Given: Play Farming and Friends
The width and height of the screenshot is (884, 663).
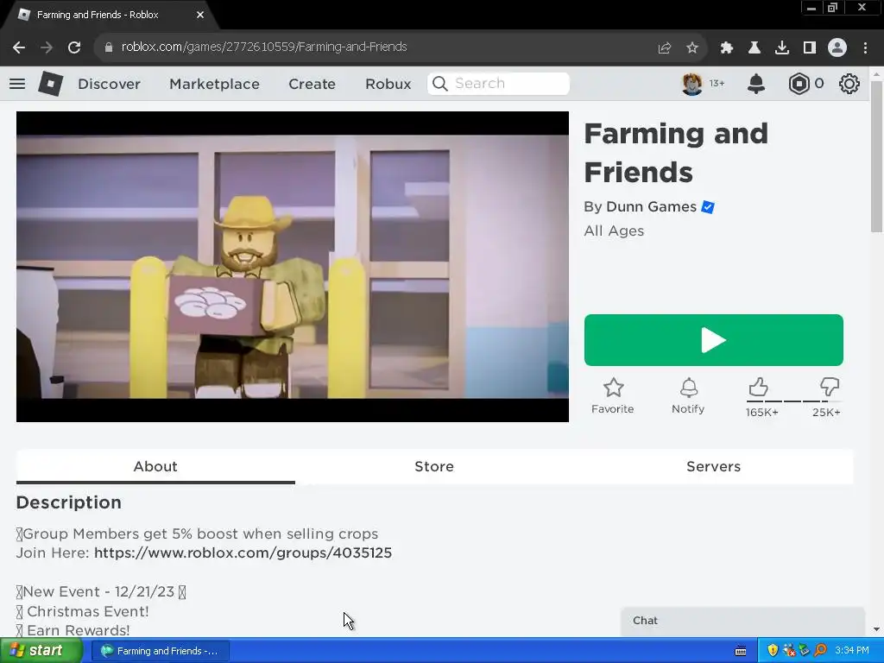Looking at the screenshot, I should [714, 340].
